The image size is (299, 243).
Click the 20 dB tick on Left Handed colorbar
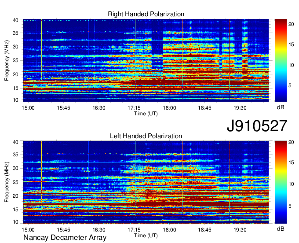pos(291,142)
